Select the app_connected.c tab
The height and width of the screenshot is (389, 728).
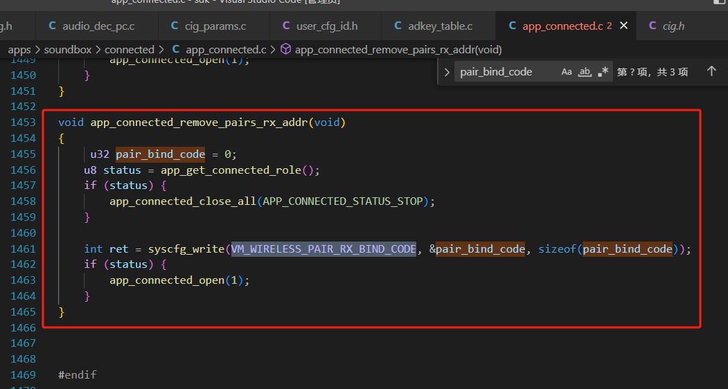click(x=562, y=26)
